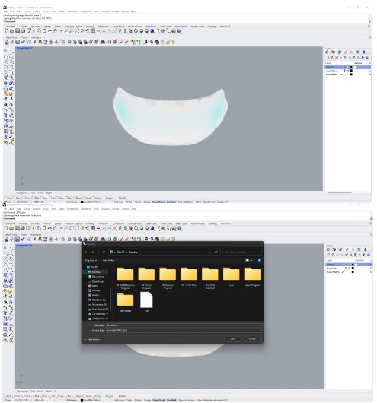Viewport: 377px width, 403px height.
Task: Click Hide objects light bulb in upper toolbar
Action: click(x=120, y=31)
